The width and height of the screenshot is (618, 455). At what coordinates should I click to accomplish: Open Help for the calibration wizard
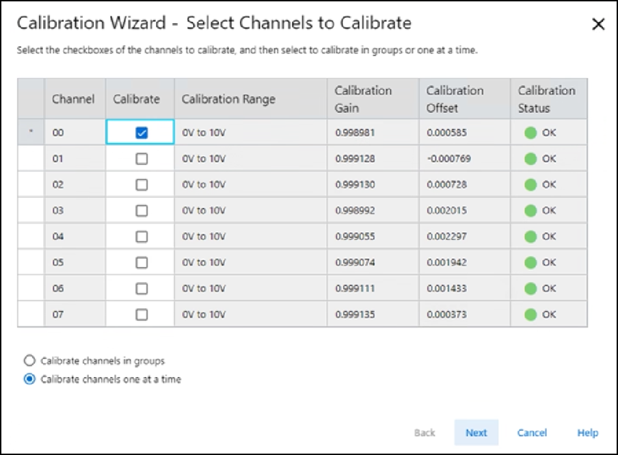[587, 432]
